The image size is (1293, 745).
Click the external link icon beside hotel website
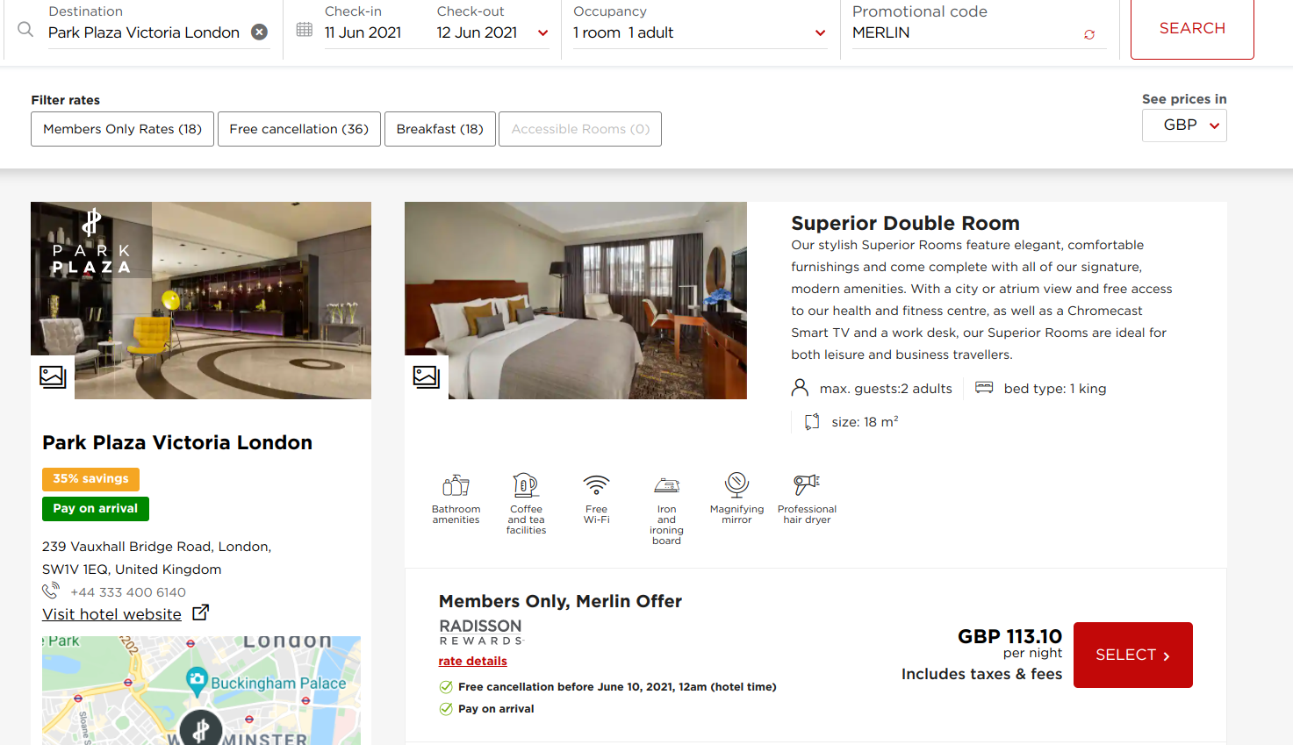(x=200, y=612)
